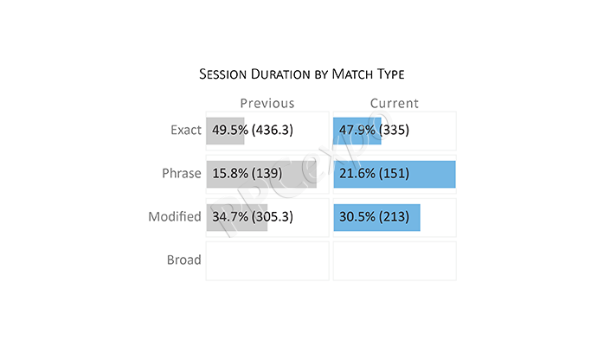Click the empty Broad previous cell

(267, 261)
